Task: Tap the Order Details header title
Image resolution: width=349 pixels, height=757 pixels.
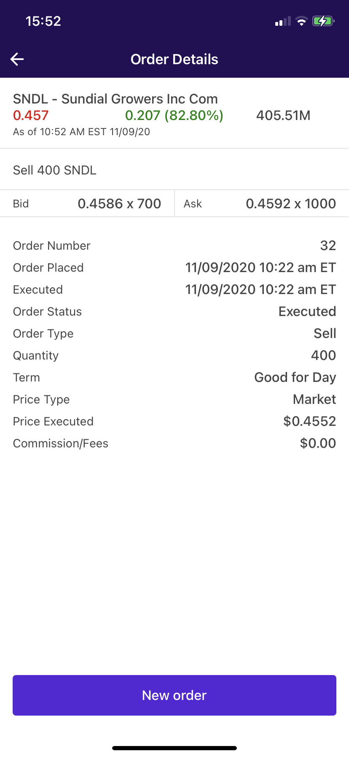Action: tap(174, 60)
